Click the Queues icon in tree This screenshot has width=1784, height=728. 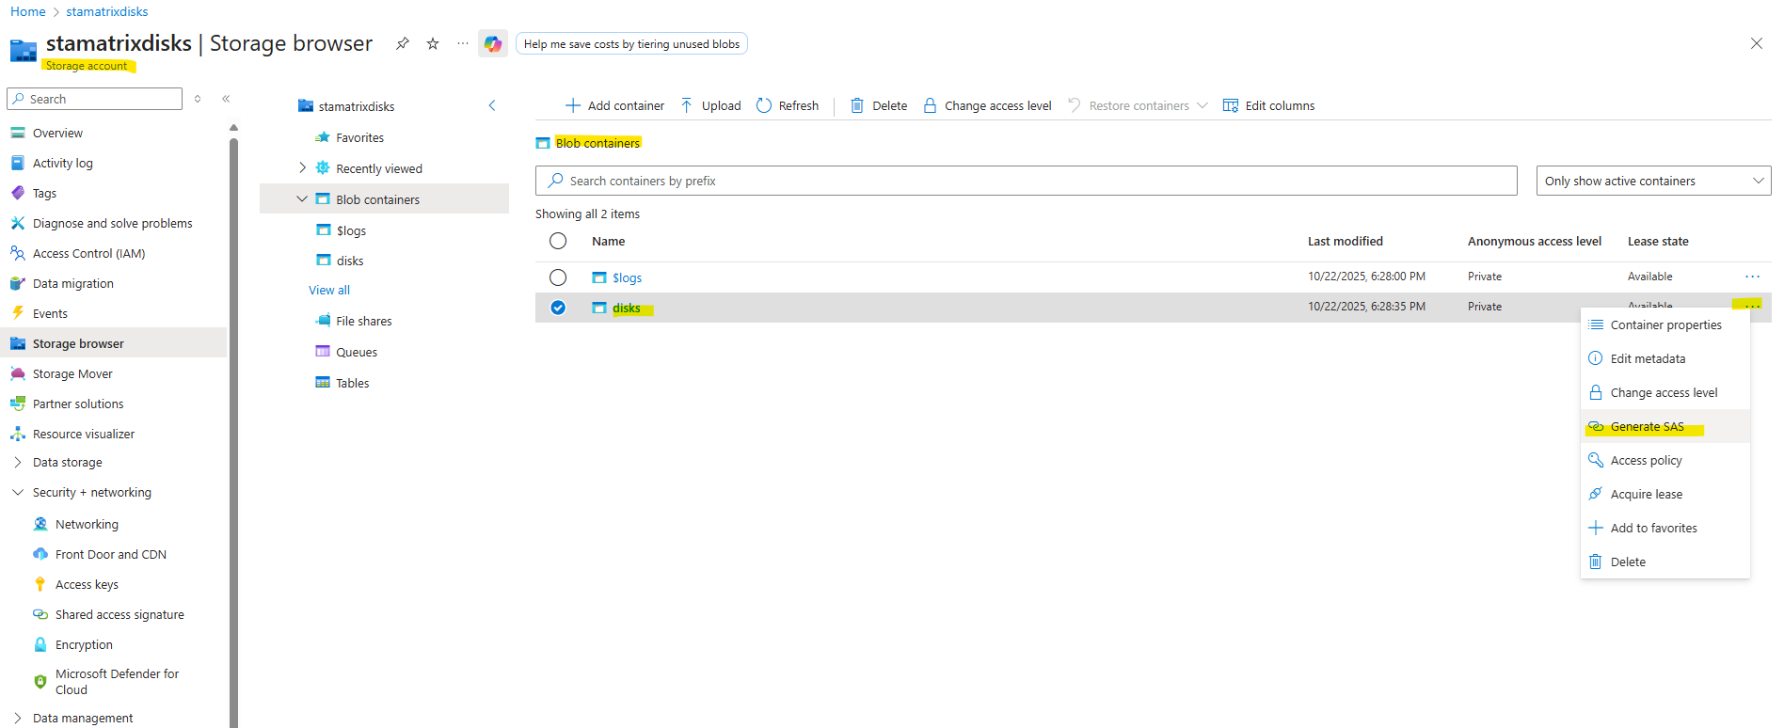pyautogui.click(x=323, y=352)
